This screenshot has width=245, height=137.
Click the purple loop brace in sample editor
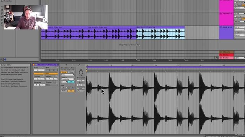tap(166, 67)
